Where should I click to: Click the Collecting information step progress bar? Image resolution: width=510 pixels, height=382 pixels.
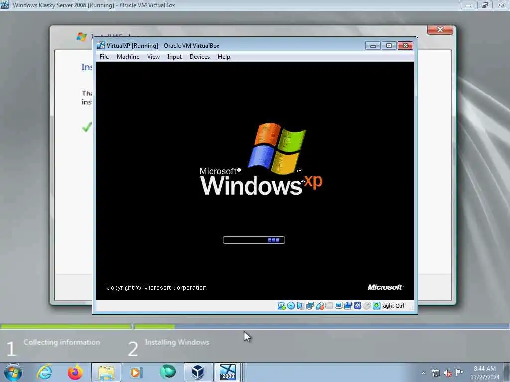(66, 326)
